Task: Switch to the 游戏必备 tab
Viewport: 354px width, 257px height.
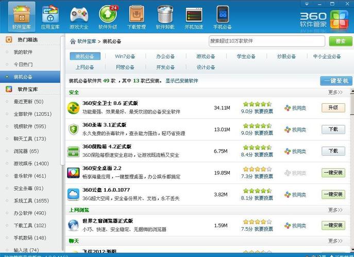Action: (206, 57)
